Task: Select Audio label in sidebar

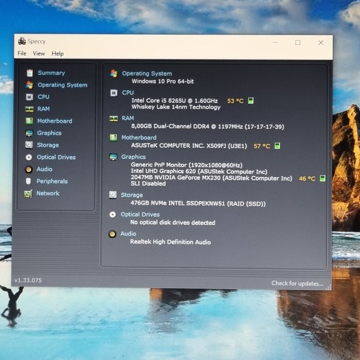Action: coord(45,169)
